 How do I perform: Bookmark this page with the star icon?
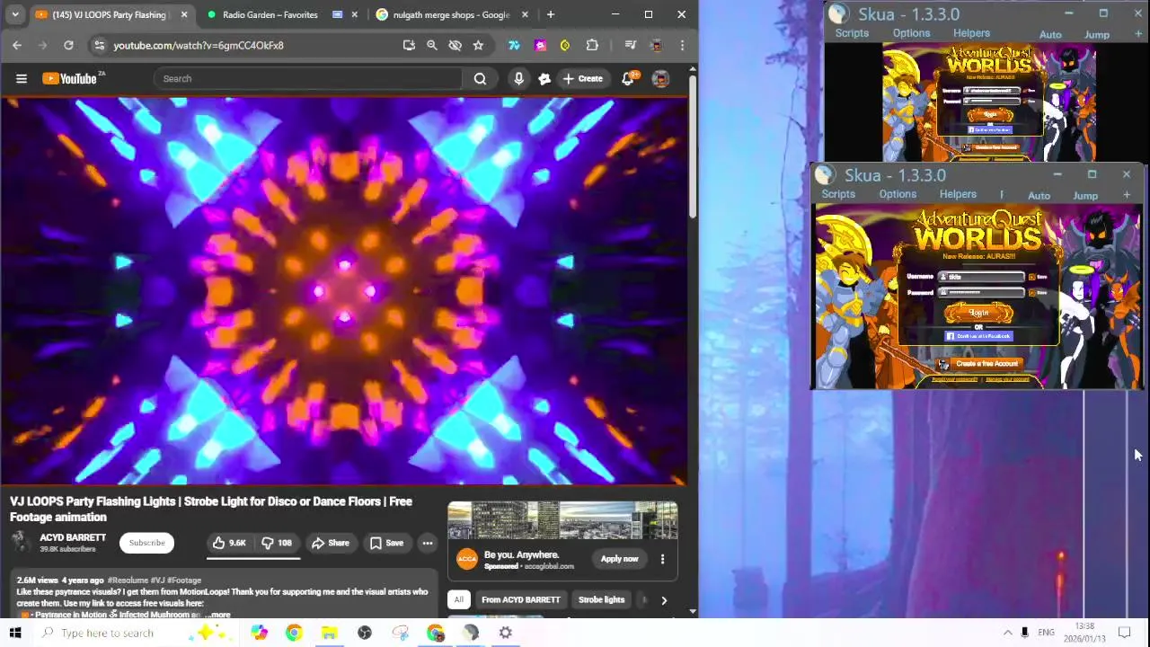pyautogui.click(x=478, y=45)
